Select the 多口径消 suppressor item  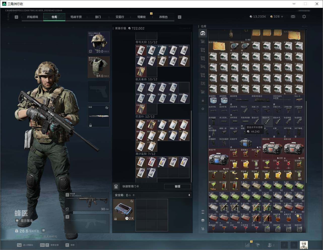pos(224,121)
